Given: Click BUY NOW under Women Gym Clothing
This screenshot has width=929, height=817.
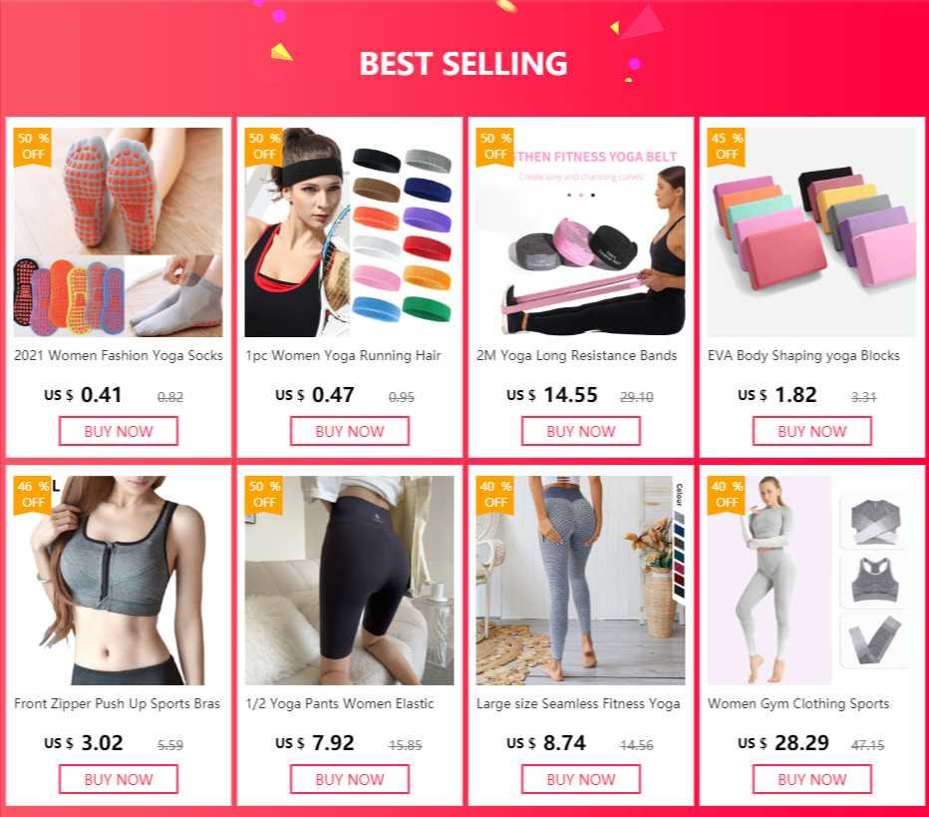Looking at the screenshot, I should click(x=811, y=779).
